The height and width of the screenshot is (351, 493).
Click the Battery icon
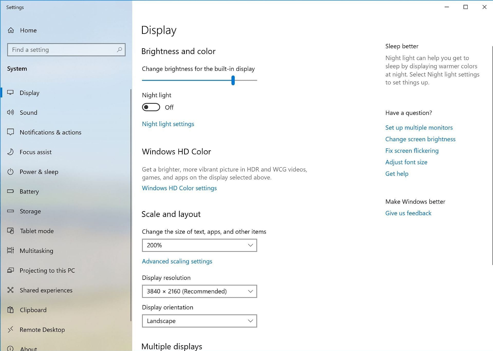10,191
